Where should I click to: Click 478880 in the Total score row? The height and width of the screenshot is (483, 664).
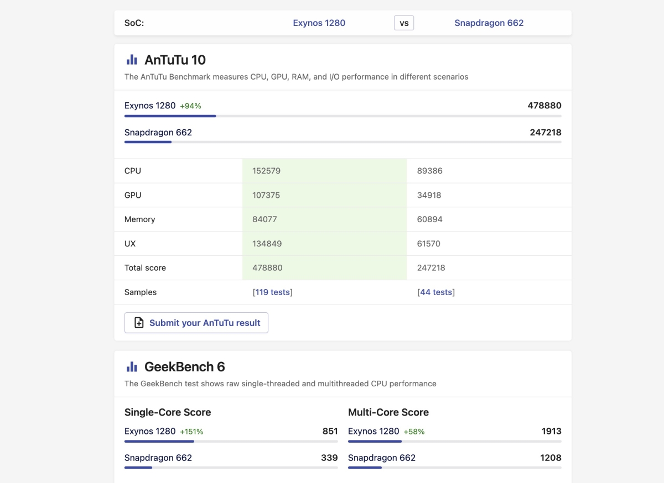(x=267, y=268)
